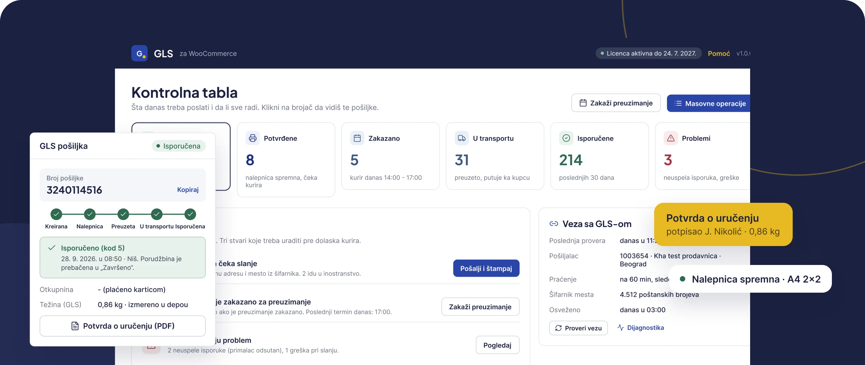Click the Pogledaj button

click(497, 345)
